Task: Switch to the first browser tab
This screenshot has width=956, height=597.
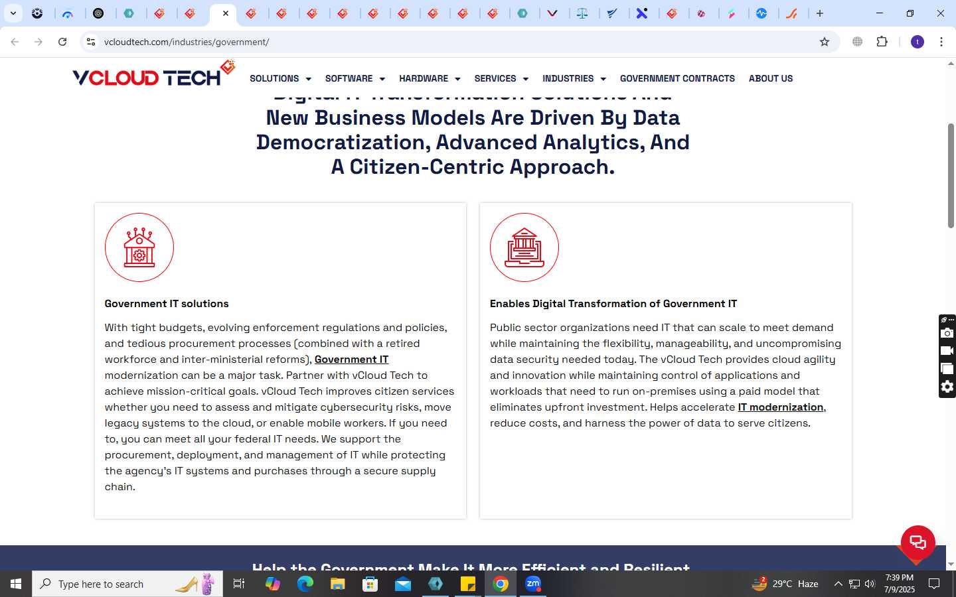Action: (38, 13)
